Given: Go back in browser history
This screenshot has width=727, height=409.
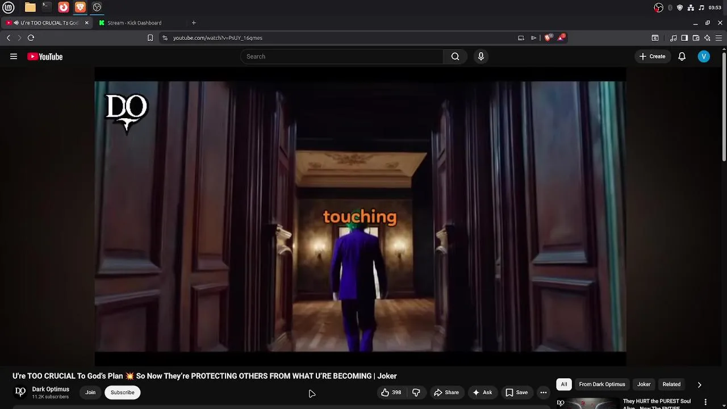Looking at the screenshot, I should [9, 38].
